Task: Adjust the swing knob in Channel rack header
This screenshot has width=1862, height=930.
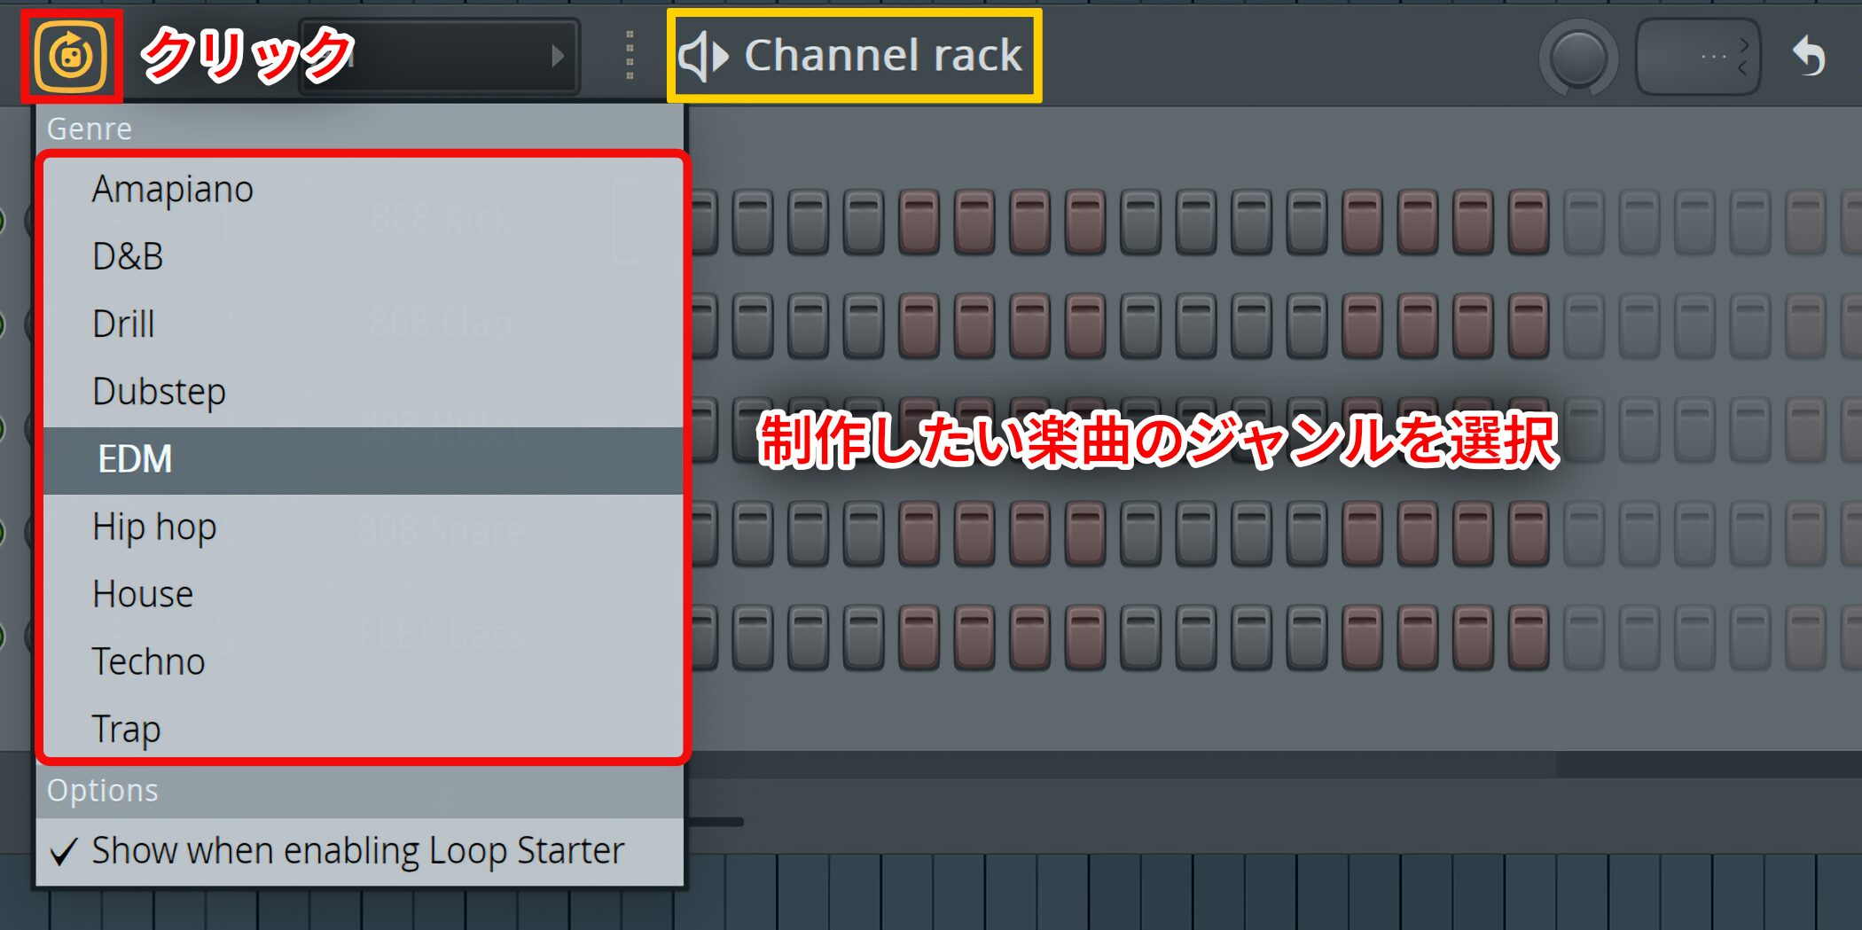Action: click(x=1578, y=58)
